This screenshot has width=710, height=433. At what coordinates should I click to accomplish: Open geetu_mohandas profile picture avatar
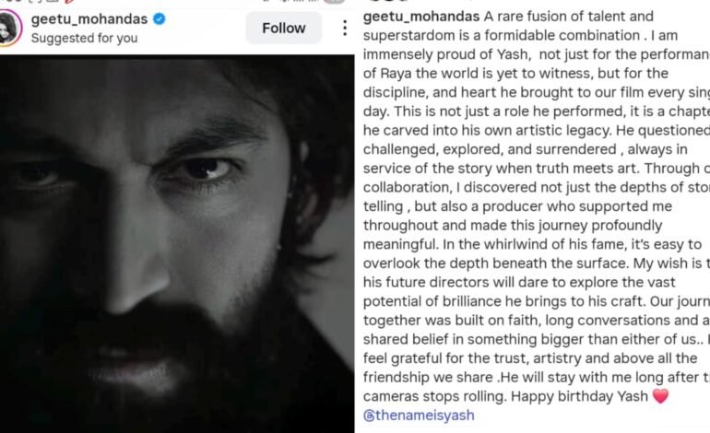(x=12, y=27)
